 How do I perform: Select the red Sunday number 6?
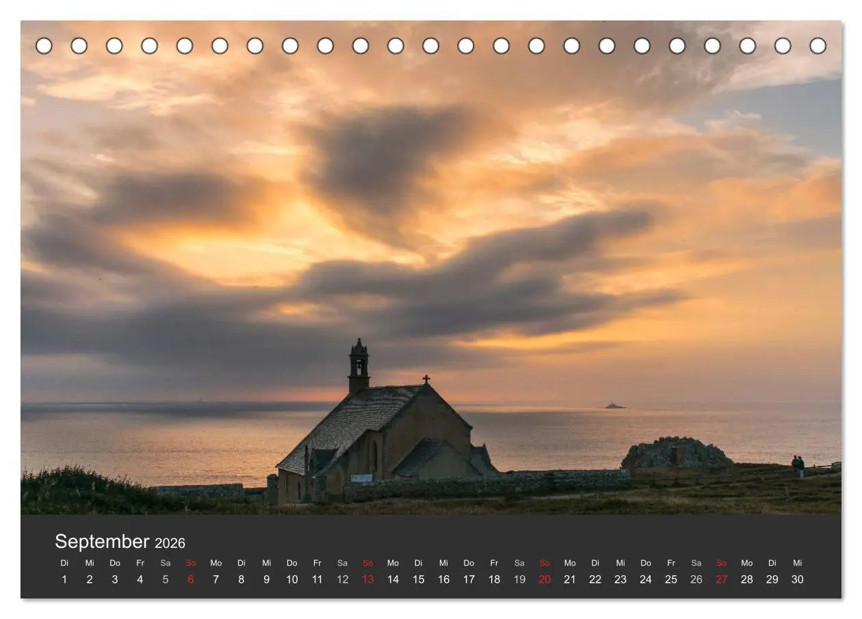point(191,579)
